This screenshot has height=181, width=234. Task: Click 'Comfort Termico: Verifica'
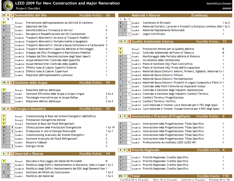click(159, 101)
